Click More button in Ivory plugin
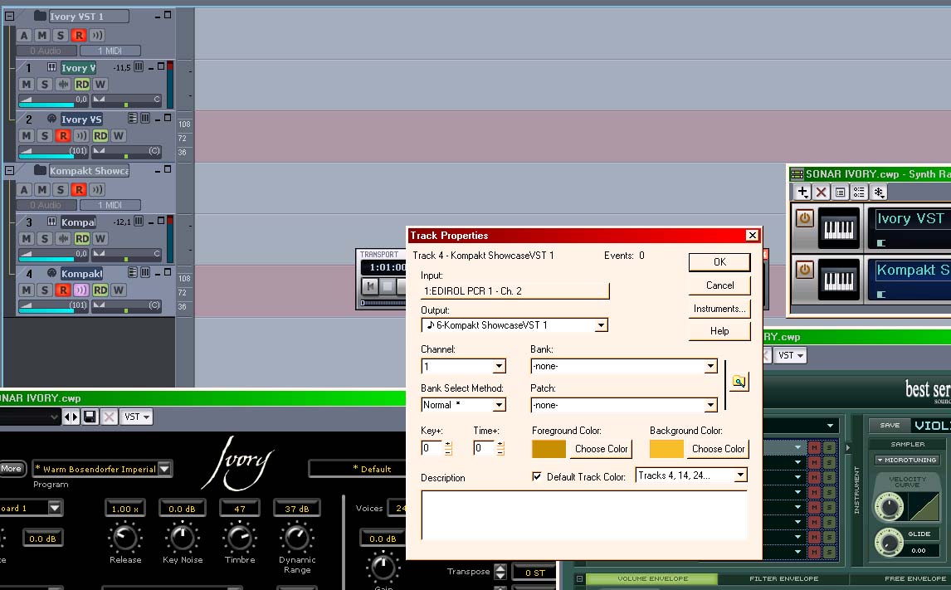The image size is (951, 590). pyautogui.click(x=11, y=468)
